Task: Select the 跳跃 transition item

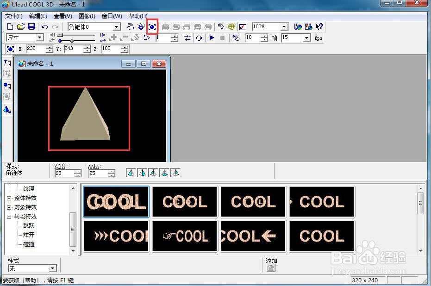Action: 29,225
